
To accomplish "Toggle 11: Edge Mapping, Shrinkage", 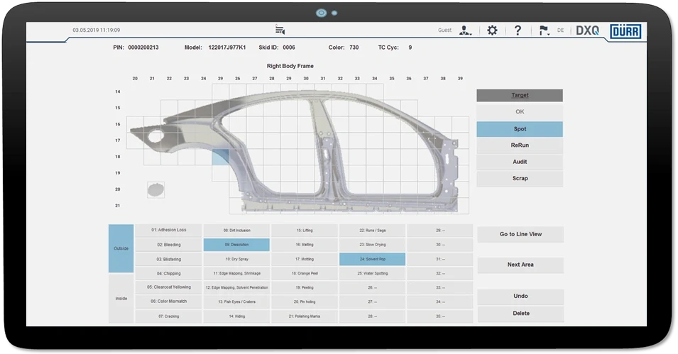I will tap(236, 274).
